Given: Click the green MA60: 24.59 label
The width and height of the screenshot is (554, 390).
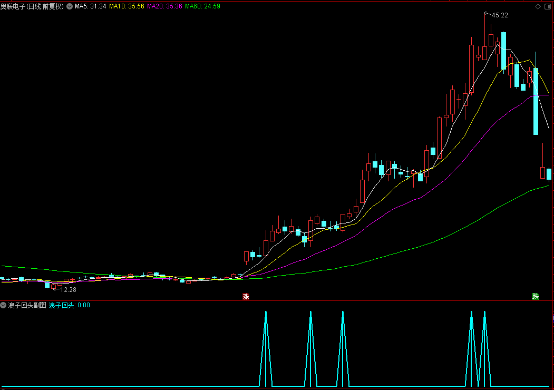Looking at the screenshot, I should tap(202, 6).
